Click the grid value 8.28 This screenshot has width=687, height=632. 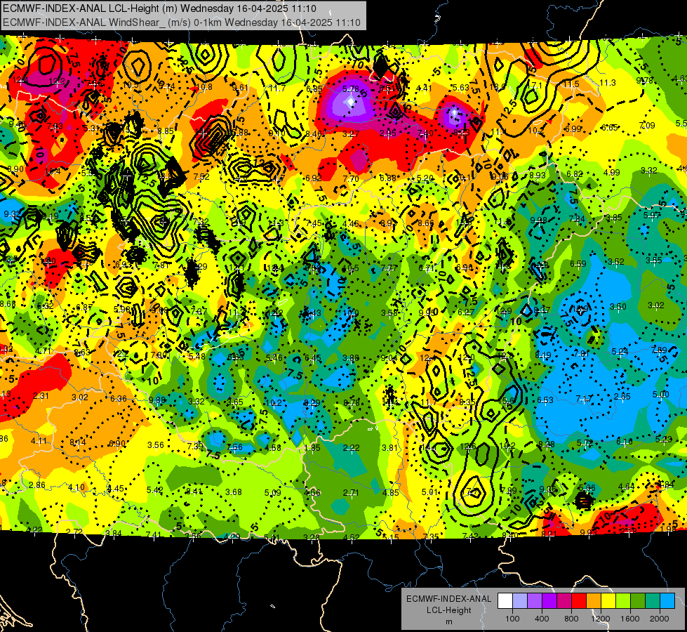547,445
